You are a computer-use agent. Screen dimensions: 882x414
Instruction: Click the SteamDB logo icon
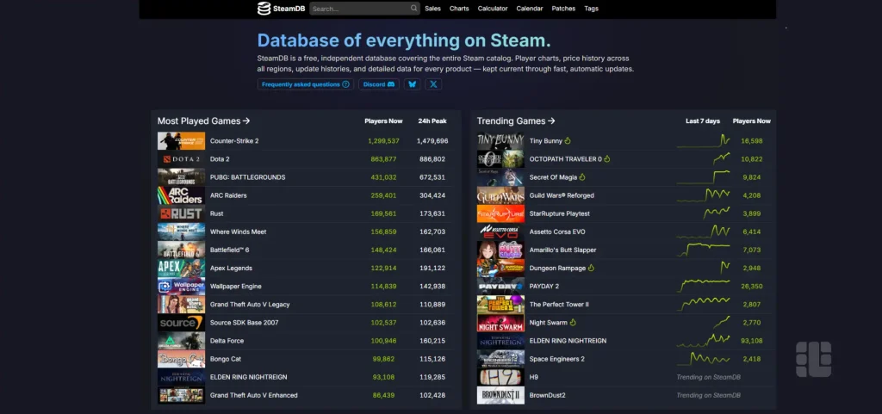pyautogui.click(x=264, y=9)
